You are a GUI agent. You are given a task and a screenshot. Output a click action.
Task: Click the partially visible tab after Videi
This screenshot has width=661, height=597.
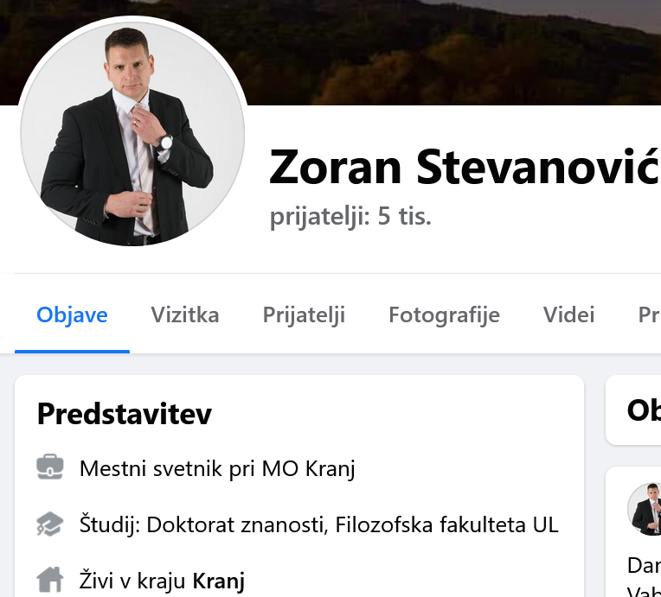[x=649, y=315]
